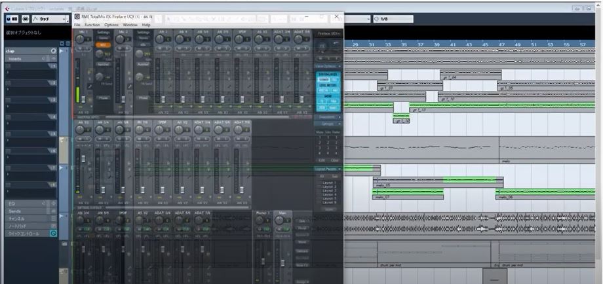Toggle Names in the Show section
Image resolution: width=603 pixels, height=284 pixels.
click(x=334, y=107)
